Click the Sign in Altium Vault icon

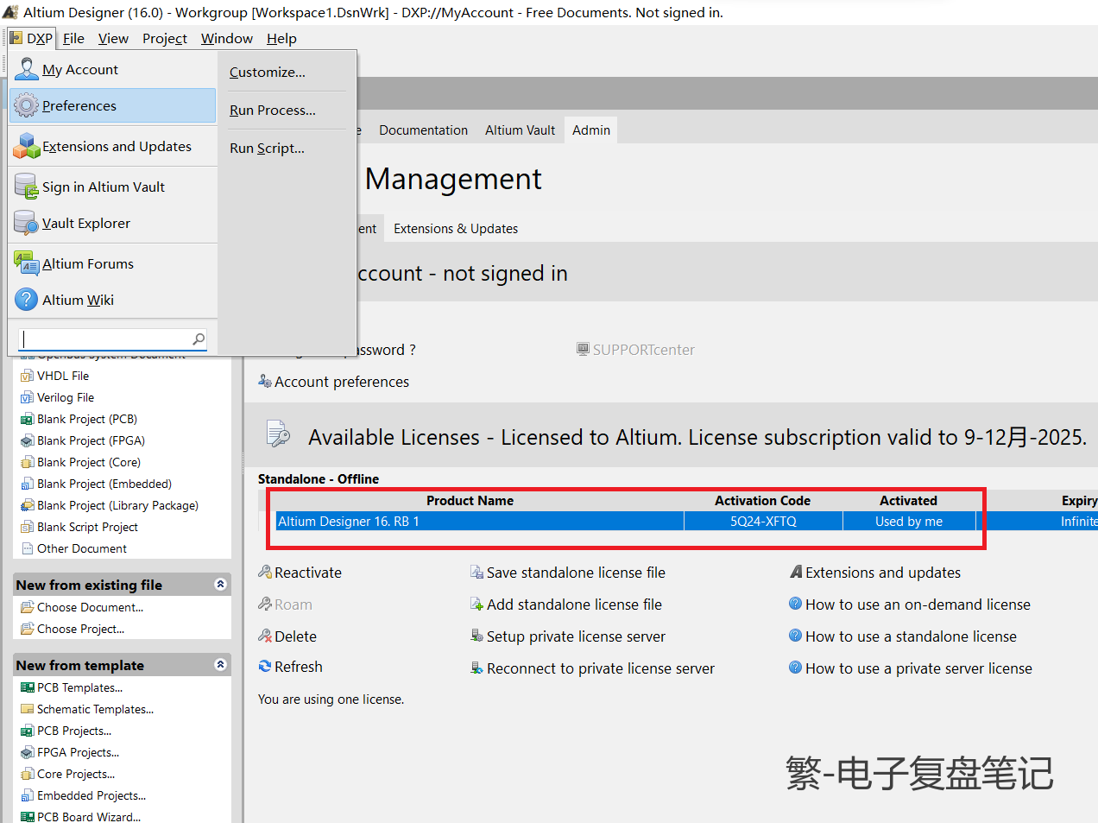point(27,187)
